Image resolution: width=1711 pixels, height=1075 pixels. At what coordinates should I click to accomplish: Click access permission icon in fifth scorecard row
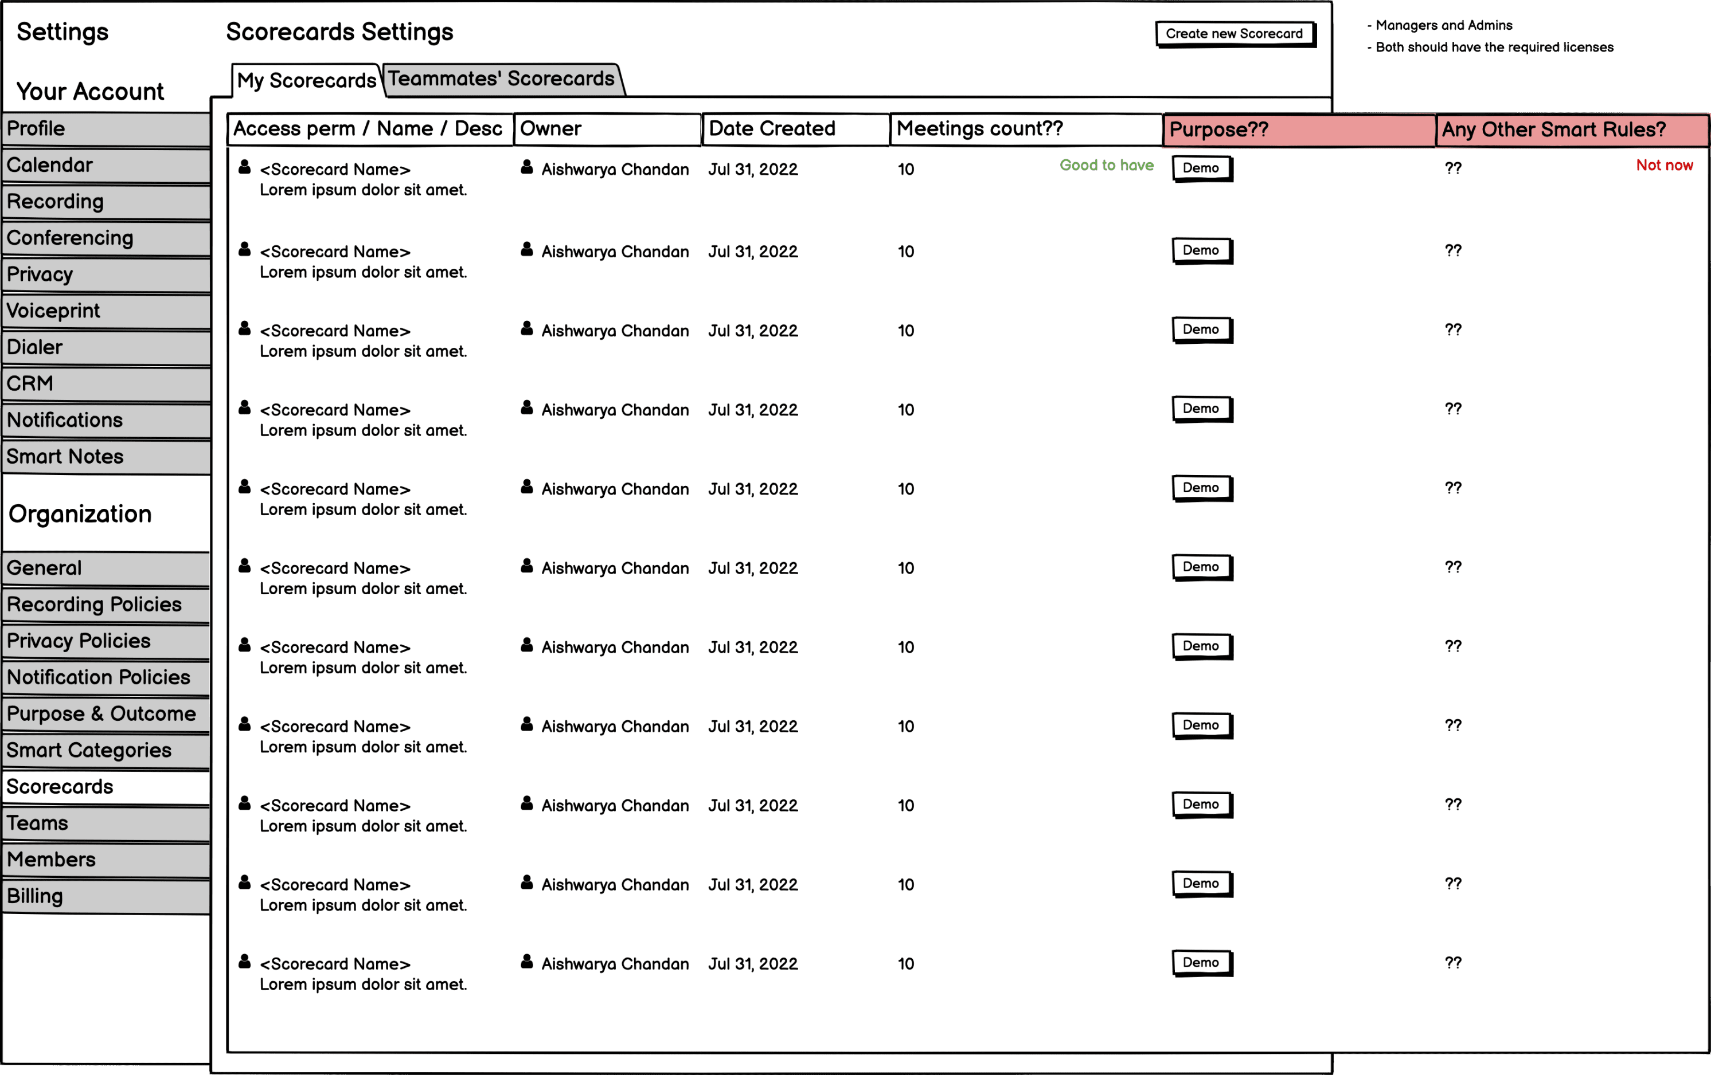244,487
